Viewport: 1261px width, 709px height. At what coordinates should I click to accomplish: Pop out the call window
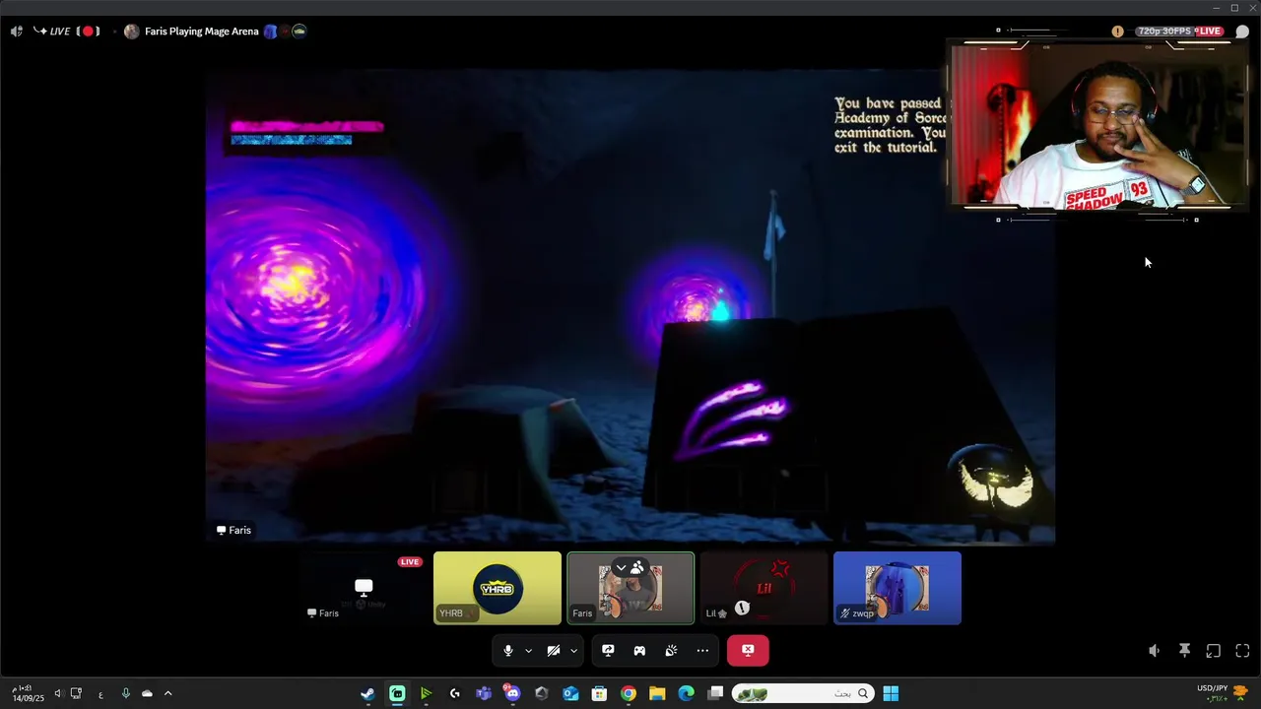pos(1214,651)
